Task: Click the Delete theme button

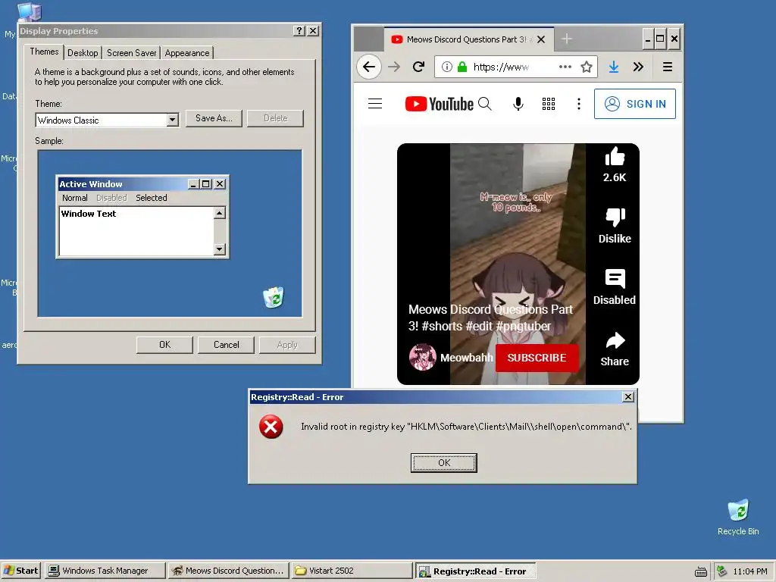Action: click(x=275, y=118)
